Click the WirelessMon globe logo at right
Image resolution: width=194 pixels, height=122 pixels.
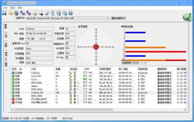click(188, 17)
